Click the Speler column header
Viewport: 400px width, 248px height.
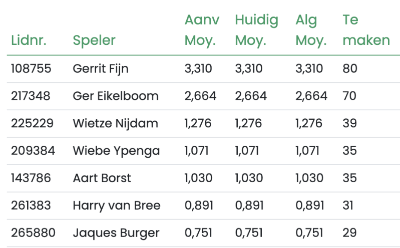94,40
